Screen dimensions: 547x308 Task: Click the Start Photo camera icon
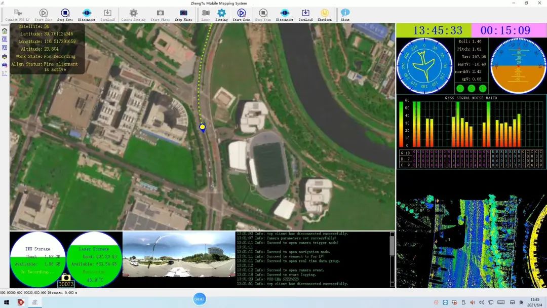[x=160, y=13]
